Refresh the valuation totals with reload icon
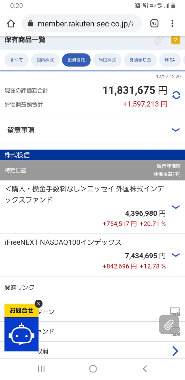The height and width of the screenshot is (380, 185). click(176, 95)
